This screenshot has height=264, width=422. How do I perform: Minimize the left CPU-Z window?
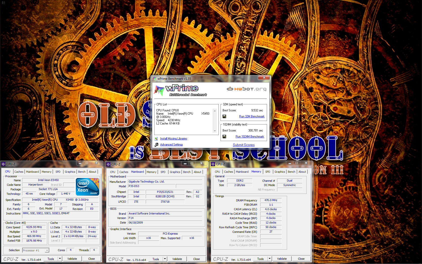(80, 163)
